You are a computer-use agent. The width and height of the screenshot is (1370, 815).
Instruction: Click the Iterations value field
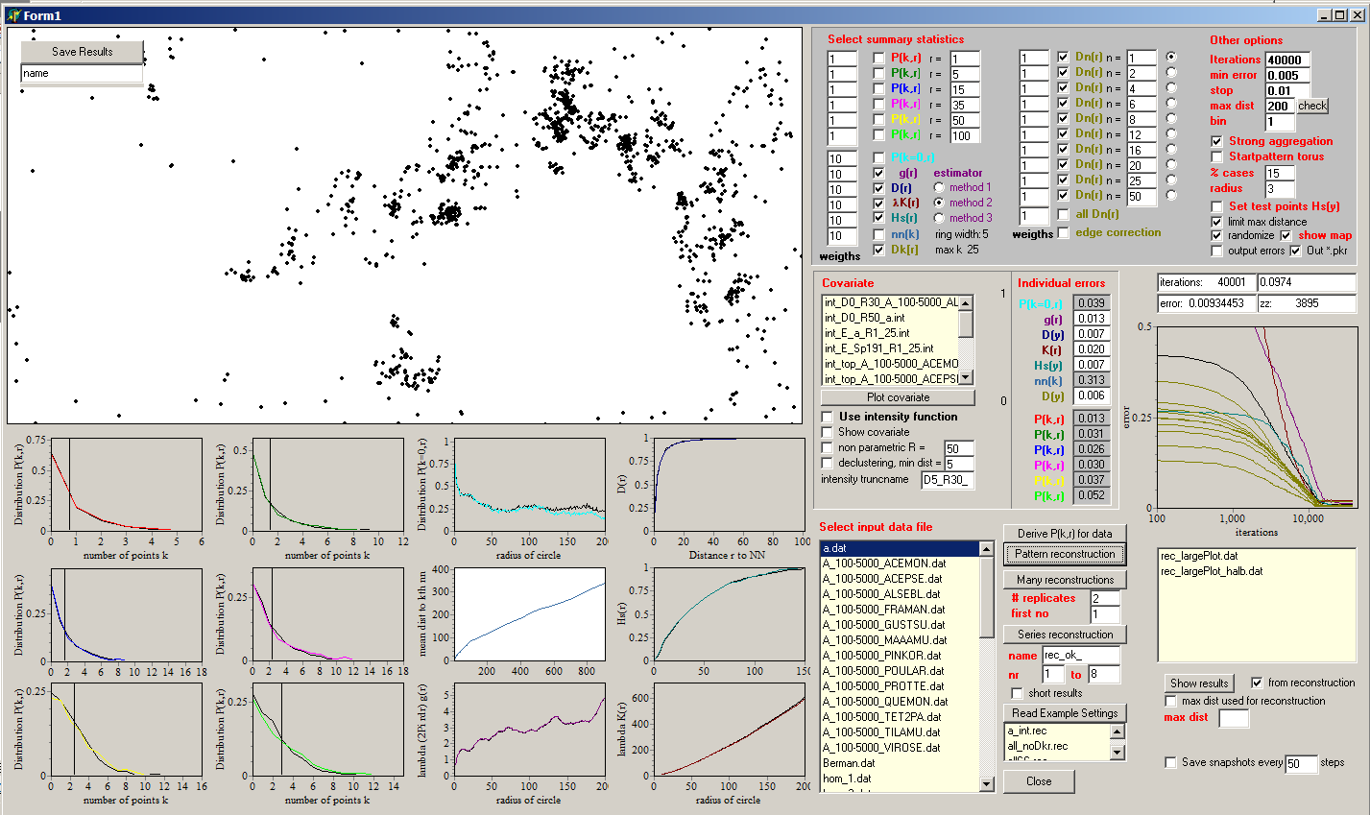pos(1289,60)
